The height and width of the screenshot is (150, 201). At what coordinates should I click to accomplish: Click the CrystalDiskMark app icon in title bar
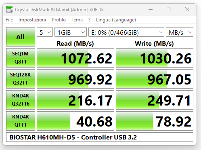click(x=9, y=9)
